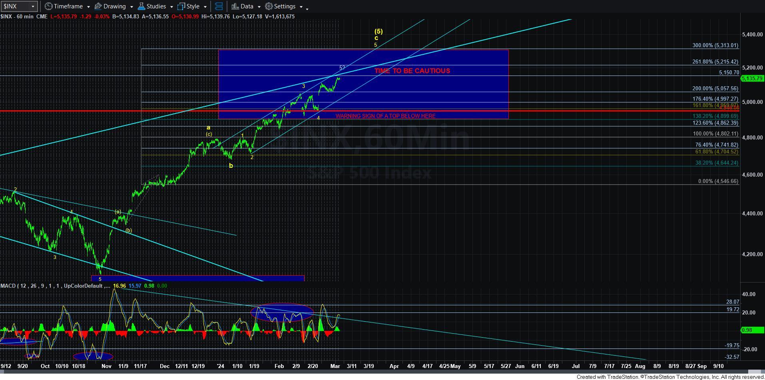Open the Settings menu label
Image resolution: width=765 pixels, height=380 pixels.
click(285, 6)
